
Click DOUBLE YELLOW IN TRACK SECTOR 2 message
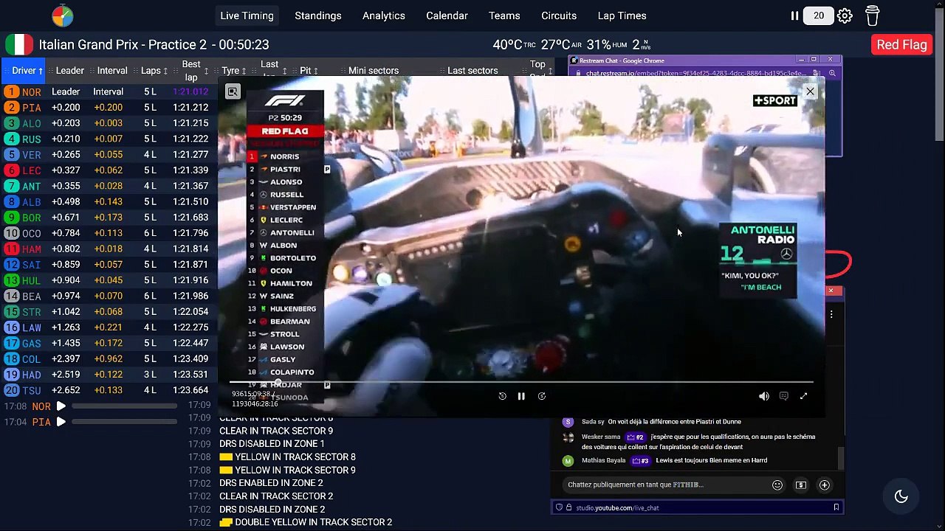click(x=306, y=522)
